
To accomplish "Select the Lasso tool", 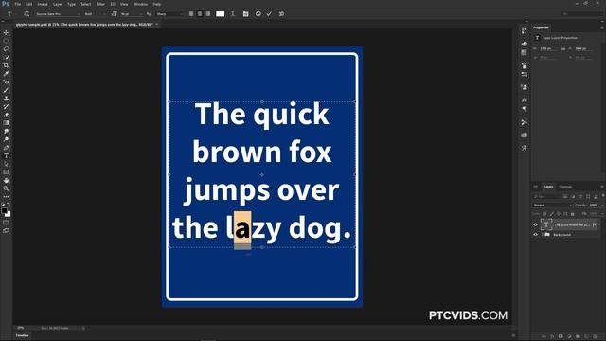I will 6,48.
